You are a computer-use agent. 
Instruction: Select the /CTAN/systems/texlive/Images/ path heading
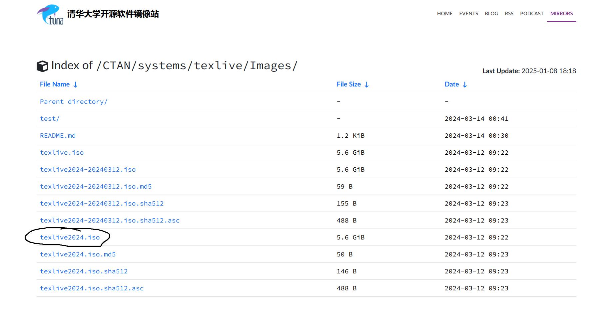click(x=197, y=66)
